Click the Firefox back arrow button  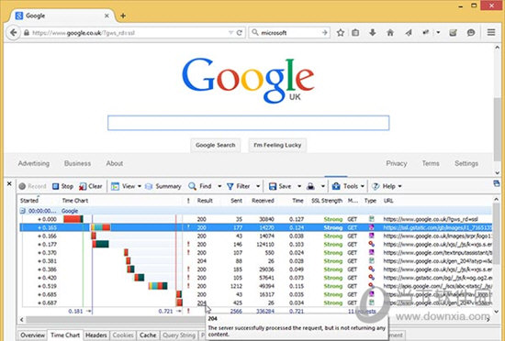tap(14, 32)
